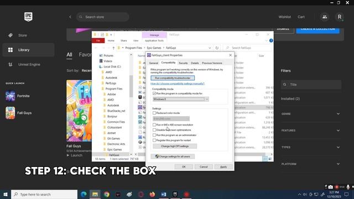Click OK in Properties dialog
Viewport: 354px width, 199px height.
click(x=184, y=167)
